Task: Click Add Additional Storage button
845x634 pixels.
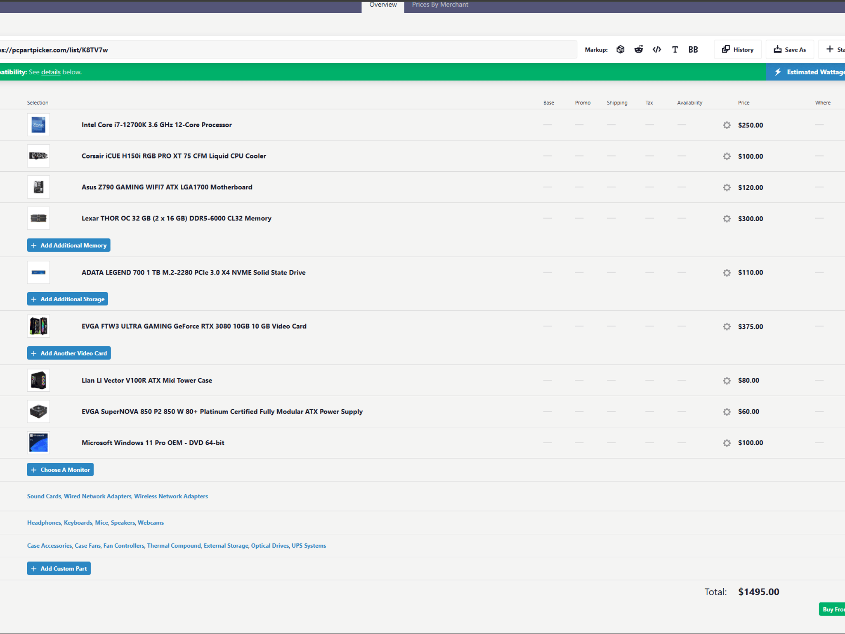Action: point(68,299)
